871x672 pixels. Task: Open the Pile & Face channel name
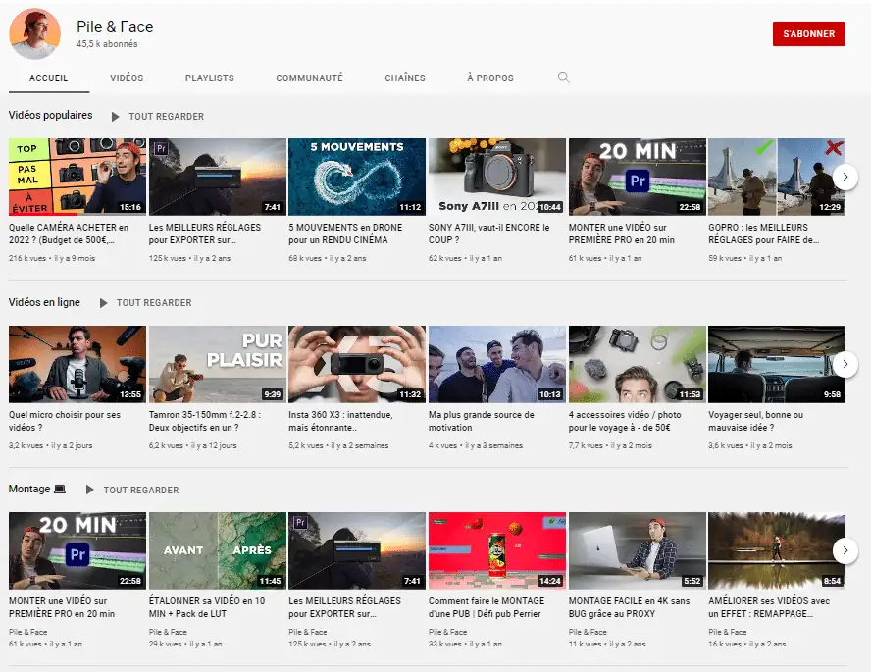click(115, 26)
